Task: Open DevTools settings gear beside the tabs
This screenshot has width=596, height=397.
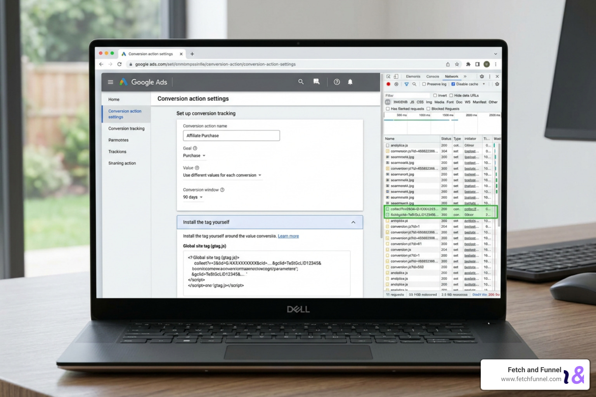Action: coord(482,76)
